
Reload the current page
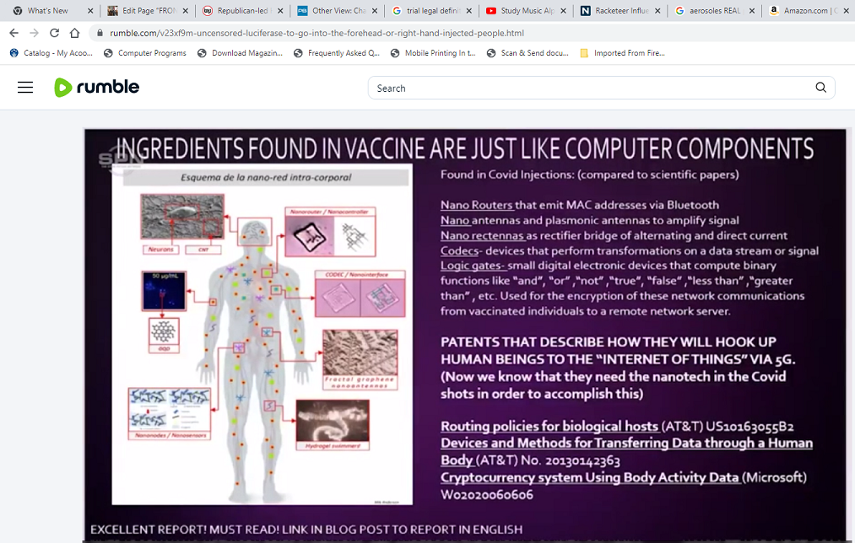coord(55,33)
